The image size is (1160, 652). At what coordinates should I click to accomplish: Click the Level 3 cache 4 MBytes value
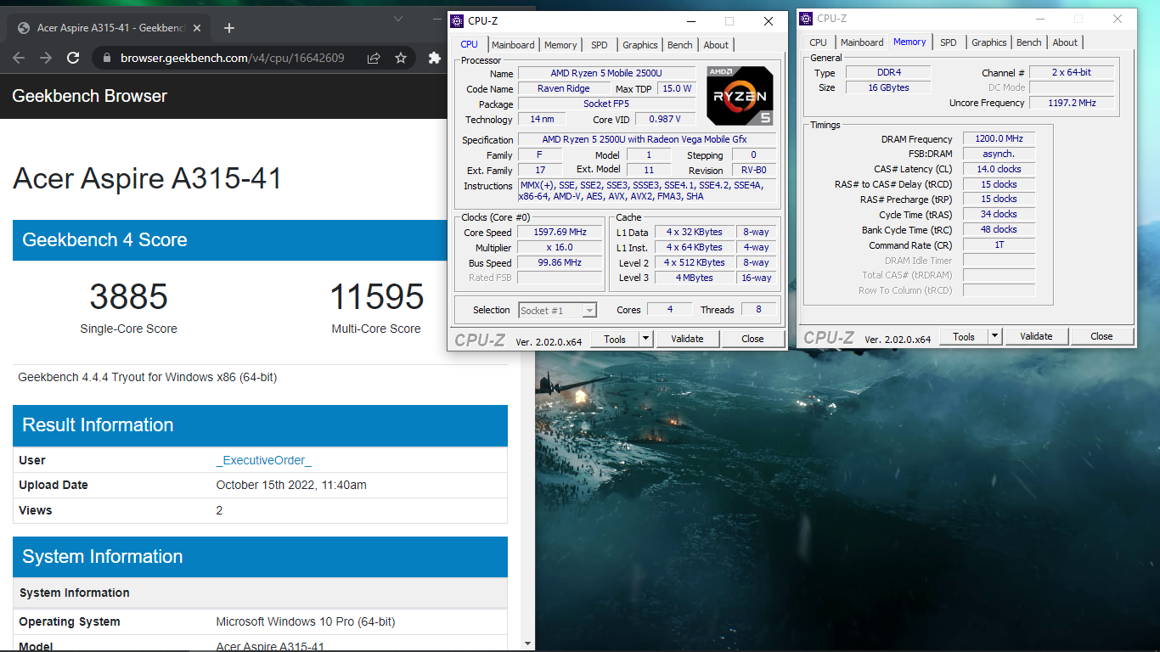(x=694, y=278)
